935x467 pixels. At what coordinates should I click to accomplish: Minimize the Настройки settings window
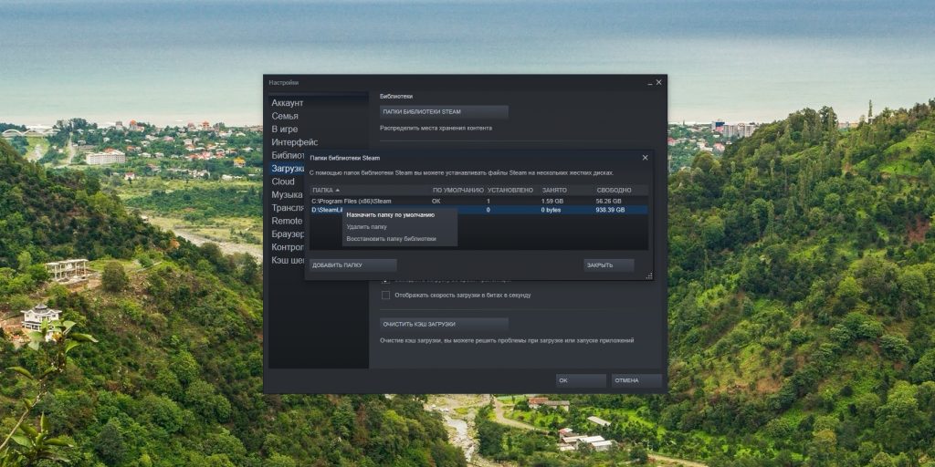click(649, 83)
